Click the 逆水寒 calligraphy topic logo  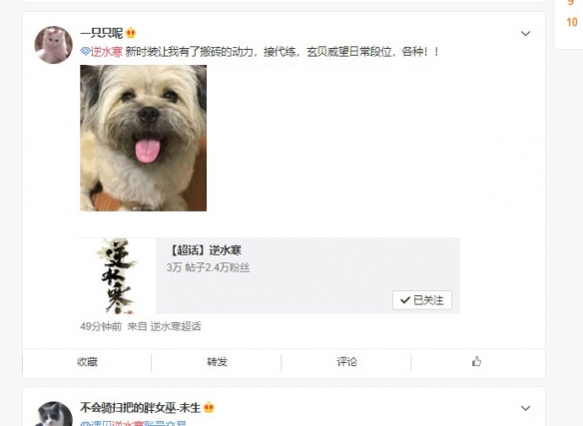click(x=118, y=275)
